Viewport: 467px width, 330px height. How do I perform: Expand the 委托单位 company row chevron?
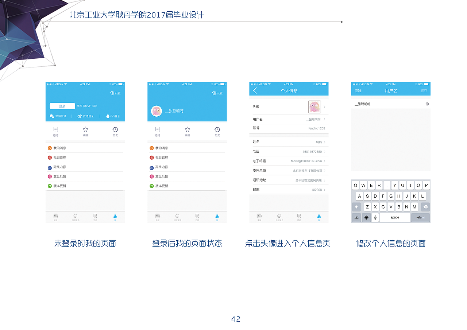coord(324,171)
